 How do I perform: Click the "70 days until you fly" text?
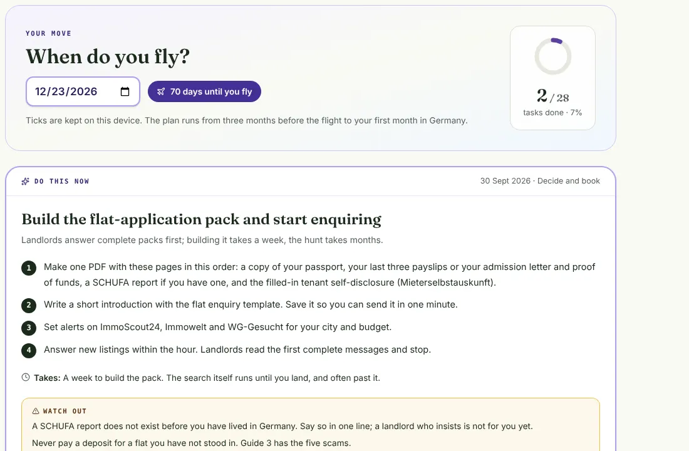point(211,91)
